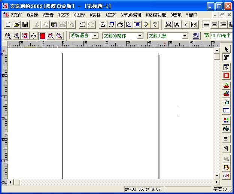Select the text T tool
The height and width of the screenshot is (194, 234).
226,57
